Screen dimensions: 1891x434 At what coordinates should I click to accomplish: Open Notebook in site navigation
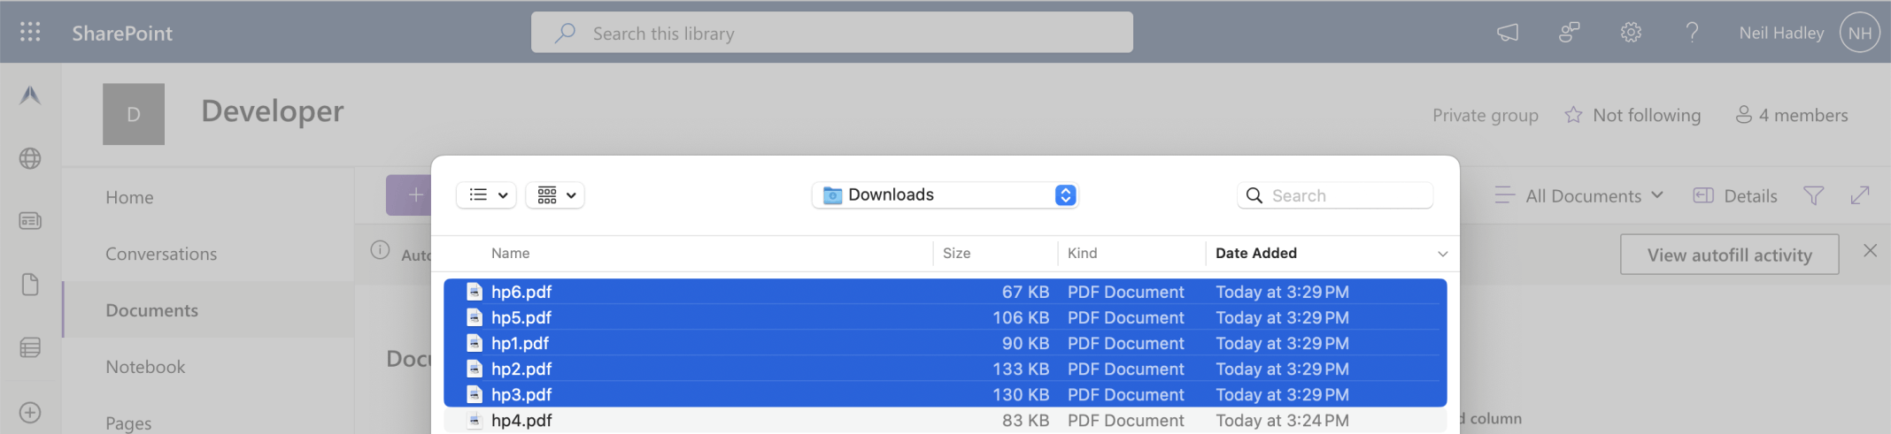click(x=145, y=367)
